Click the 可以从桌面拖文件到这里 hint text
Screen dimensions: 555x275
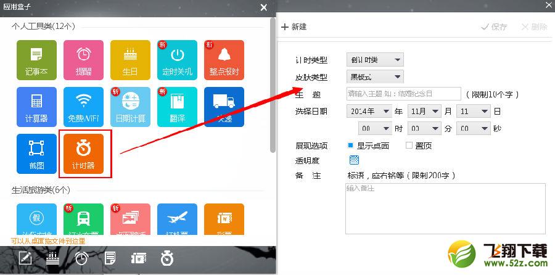click(47, 241)
